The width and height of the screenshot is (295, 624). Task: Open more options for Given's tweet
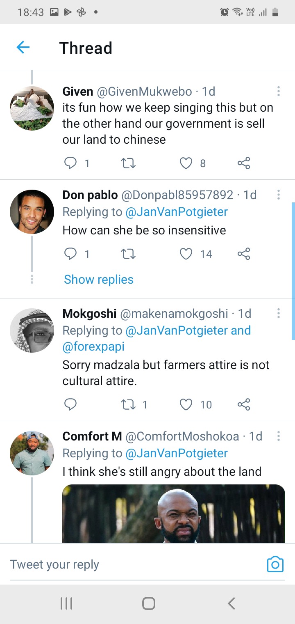(278, 91)
